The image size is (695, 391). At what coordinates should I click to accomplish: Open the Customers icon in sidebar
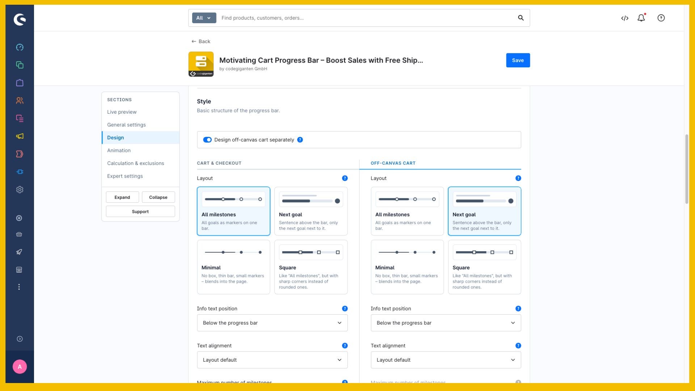[x=20, y=101]
